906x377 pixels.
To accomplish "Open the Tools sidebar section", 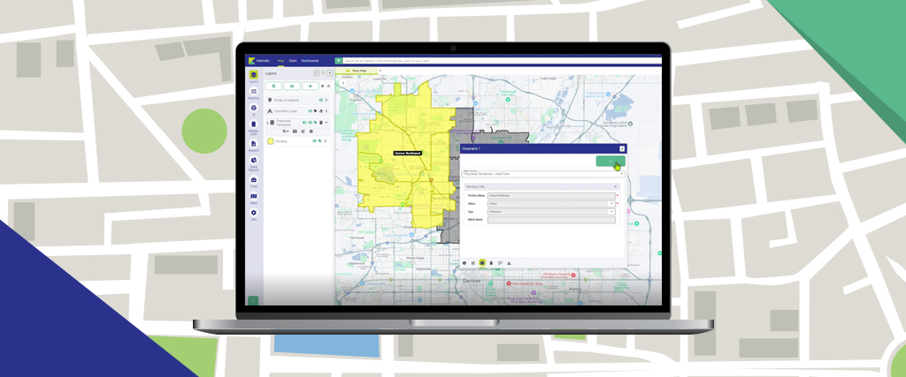I will 254,182.
